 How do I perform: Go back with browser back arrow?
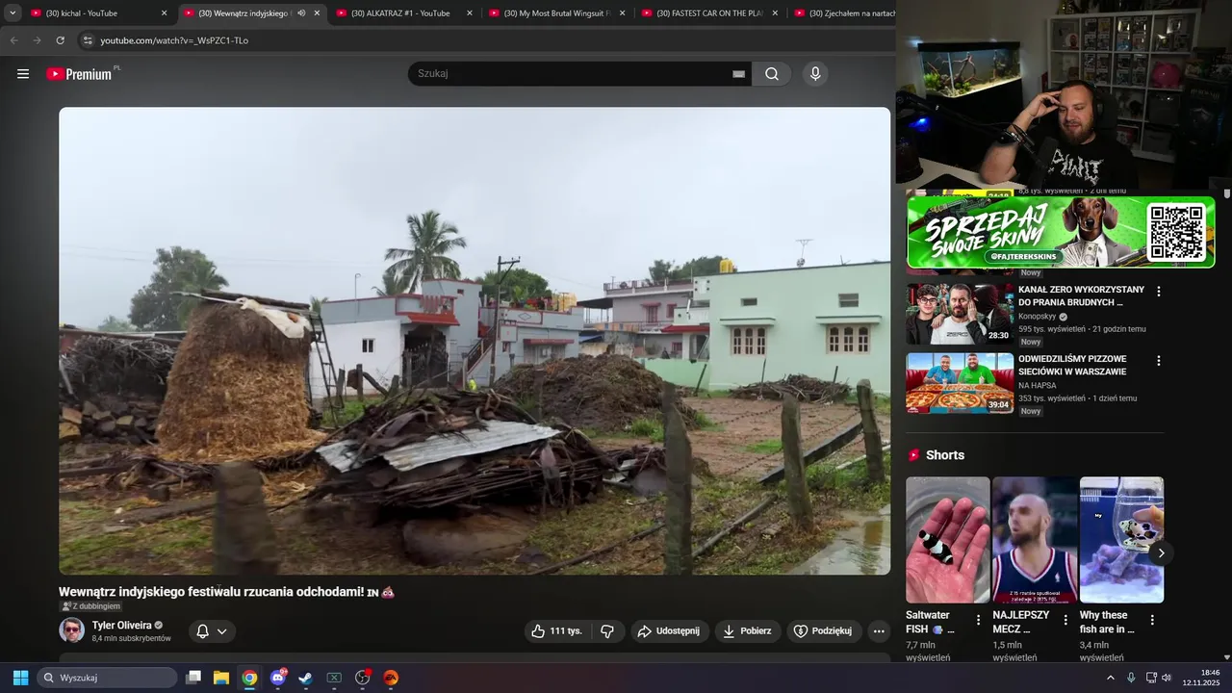pos(13,40)
